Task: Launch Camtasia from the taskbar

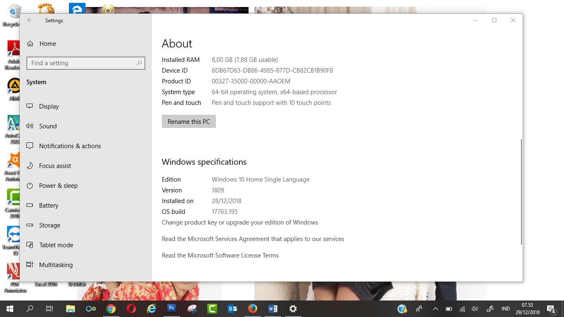Action: (212, 308)
